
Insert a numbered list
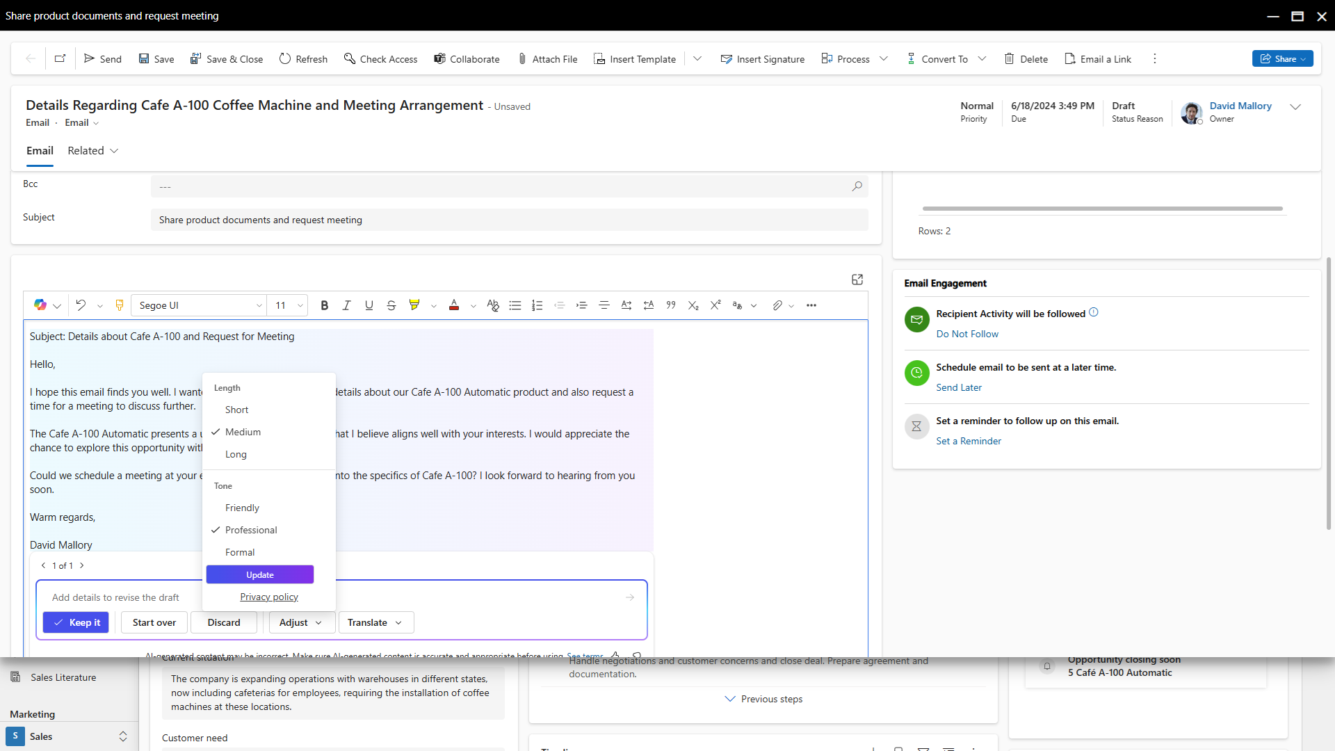[537, 305]
